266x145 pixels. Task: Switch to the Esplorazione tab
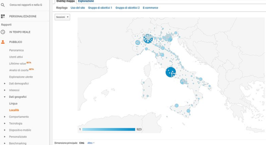pos(86,1)
